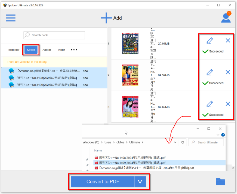Click Ultimate in the Explorer breadcrumb
Viewport: 237px width, 194px height.
coord(135,142)
